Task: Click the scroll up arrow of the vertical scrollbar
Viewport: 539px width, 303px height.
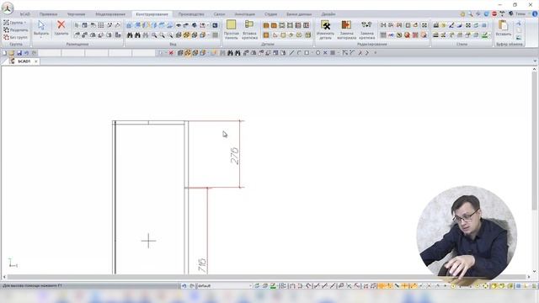Action: (534, 69)
